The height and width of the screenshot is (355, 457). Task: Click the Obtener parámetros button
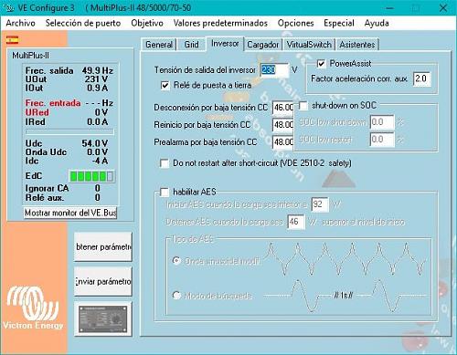[x=103, y=246]
